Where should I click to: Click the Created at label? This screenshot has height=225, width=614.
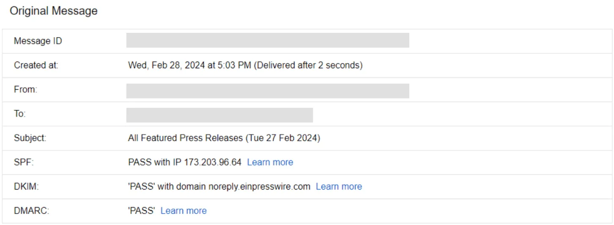(36, 65)
